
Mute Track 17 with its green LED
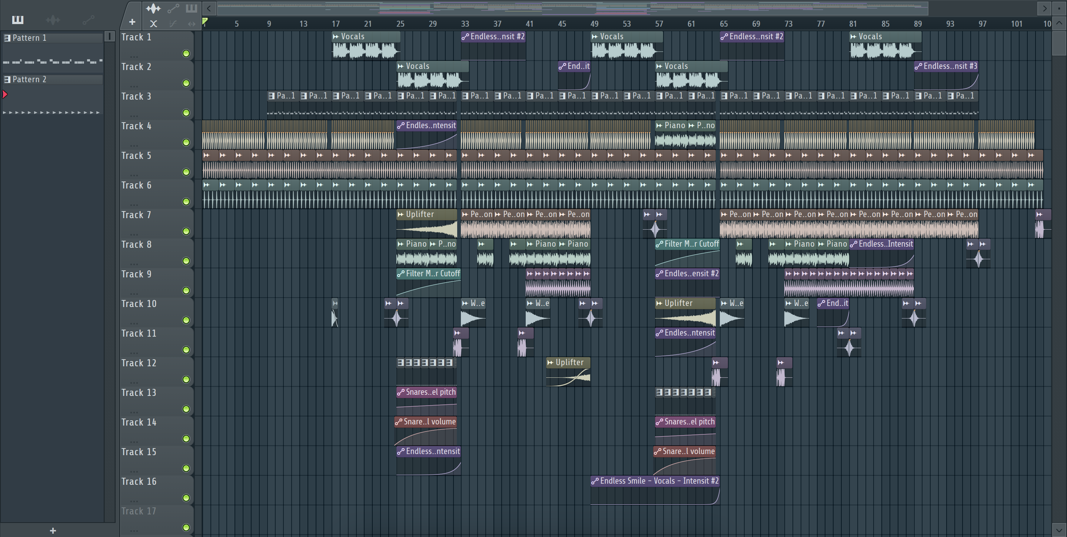pos(186,527)
